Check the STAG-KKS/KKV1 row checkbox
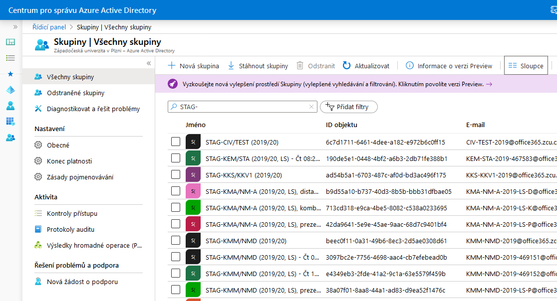The height and width of the screenshot is (301, 557). pos(176,174)
